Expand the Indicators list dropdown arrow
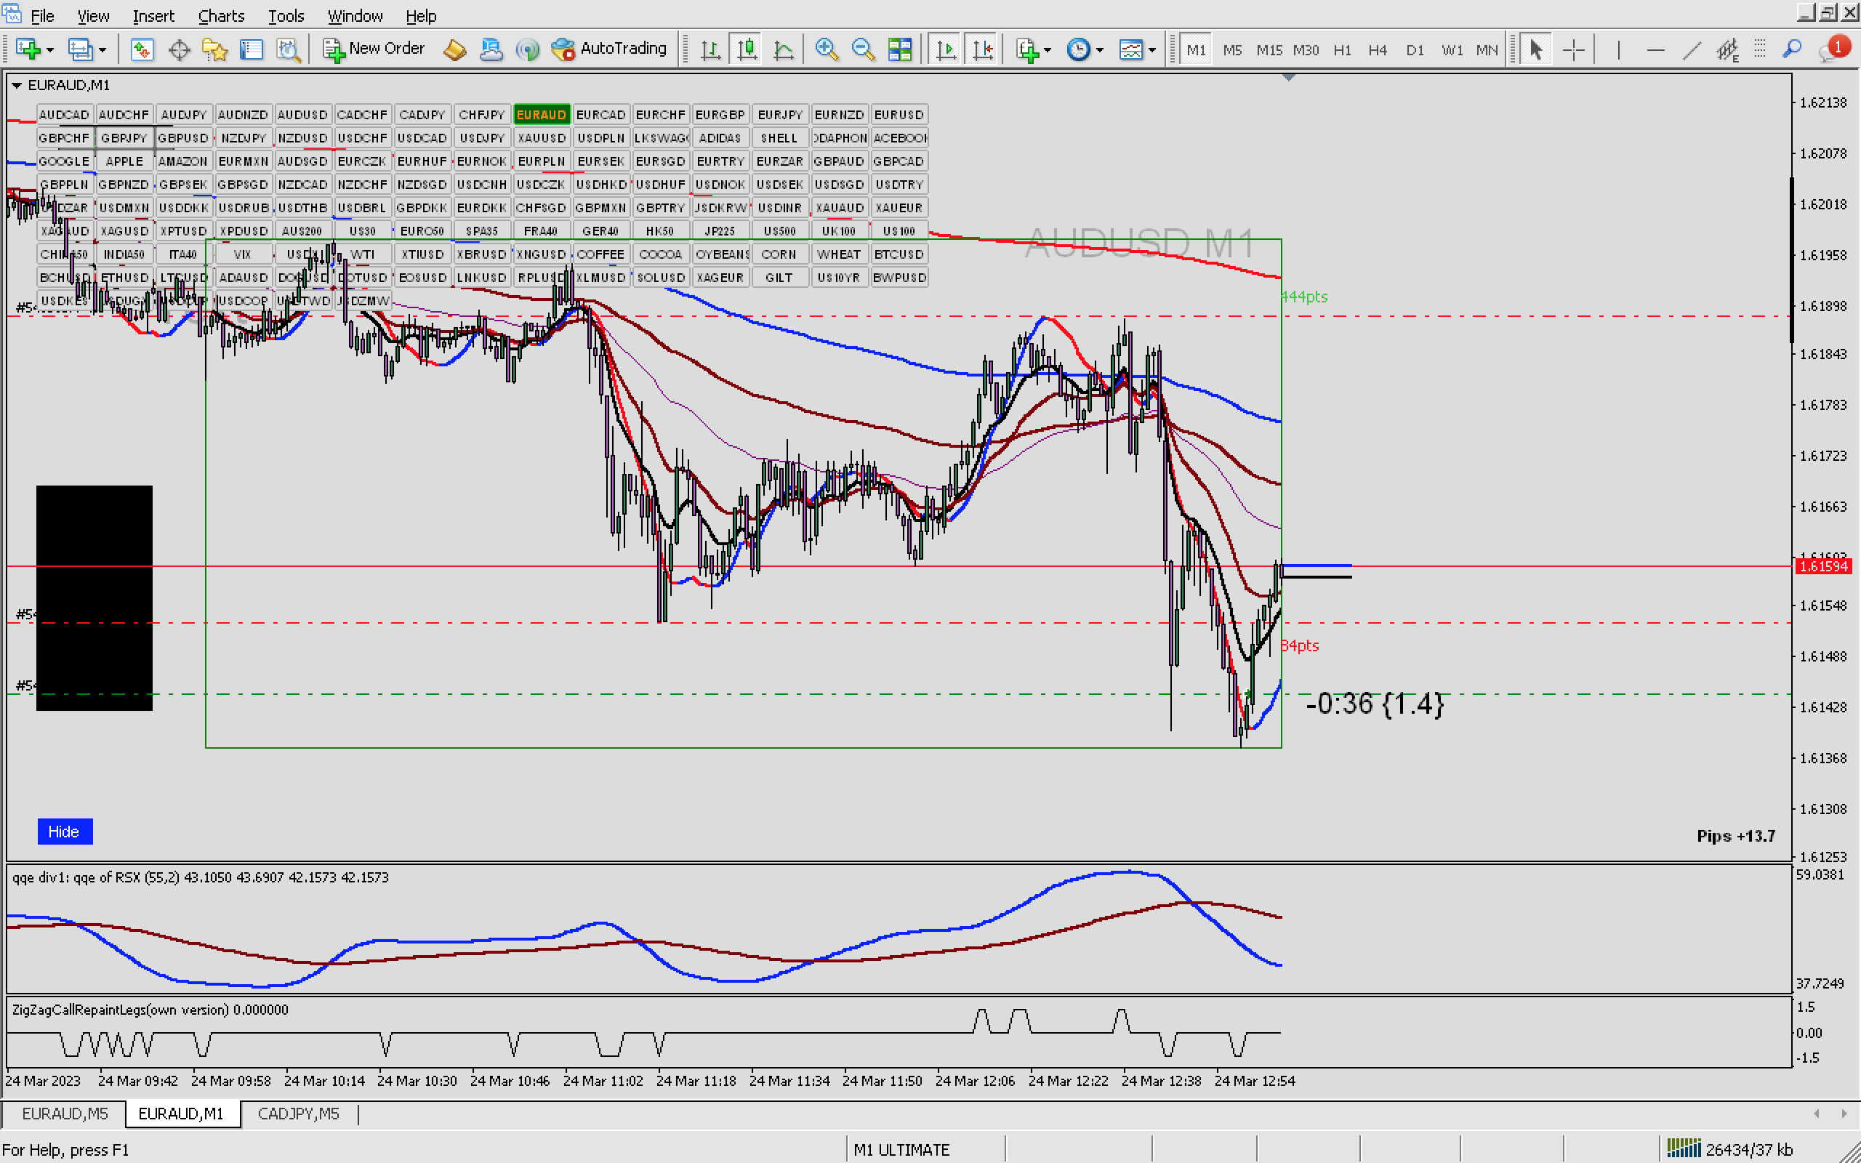Screen dimensions: 1861x1163 (1048, 51)
